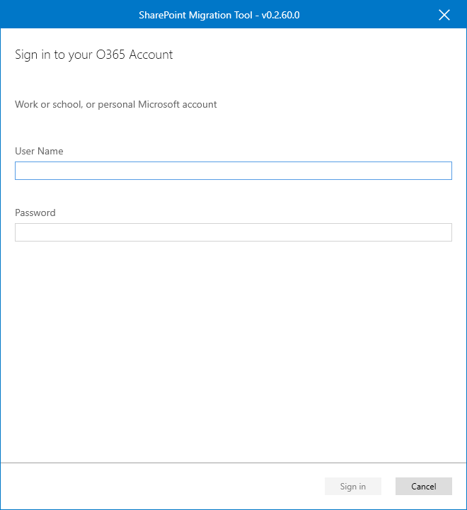Select the empty box under User Name

233,171
